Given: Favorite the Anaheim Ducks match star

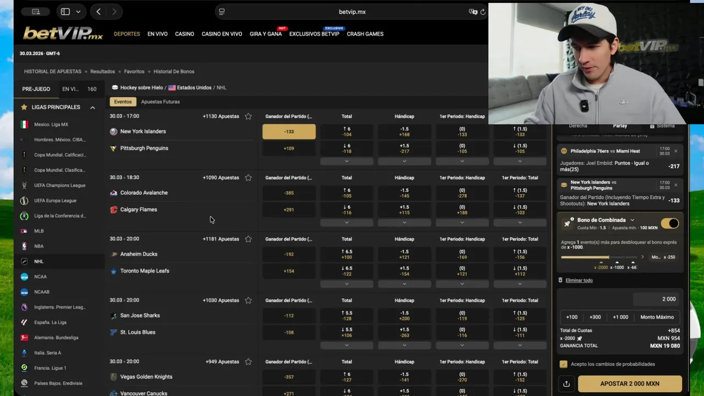Looking at the screenshot, I should (x=248, y=239).
